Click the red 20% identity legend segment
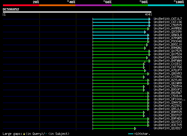The height and width of the screenshot is (136, 187). tap(21, 5)
